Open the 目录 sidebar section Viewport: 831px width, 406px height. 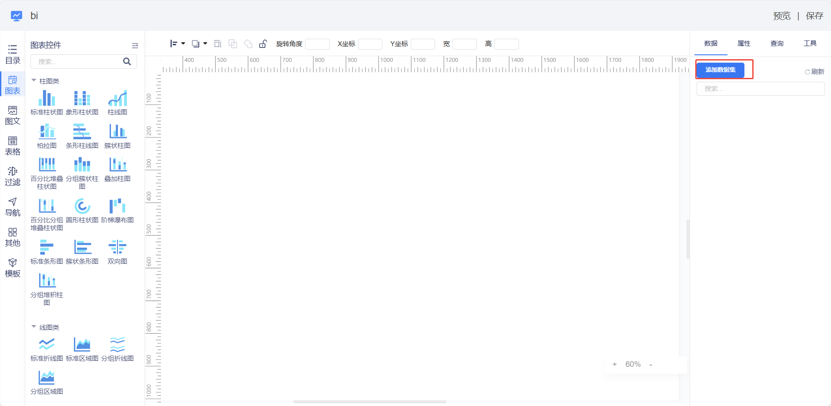click(13, 54)
